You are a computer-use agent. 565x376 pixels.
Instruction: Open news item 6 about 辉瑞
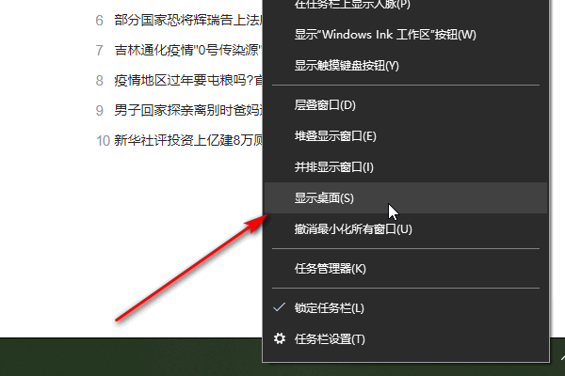click(x=188, y=20)
